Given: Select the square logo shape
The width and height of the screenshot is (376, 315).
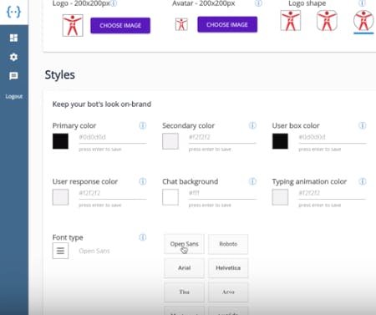Looking at the screenshot, I should (x=291, y=21).
